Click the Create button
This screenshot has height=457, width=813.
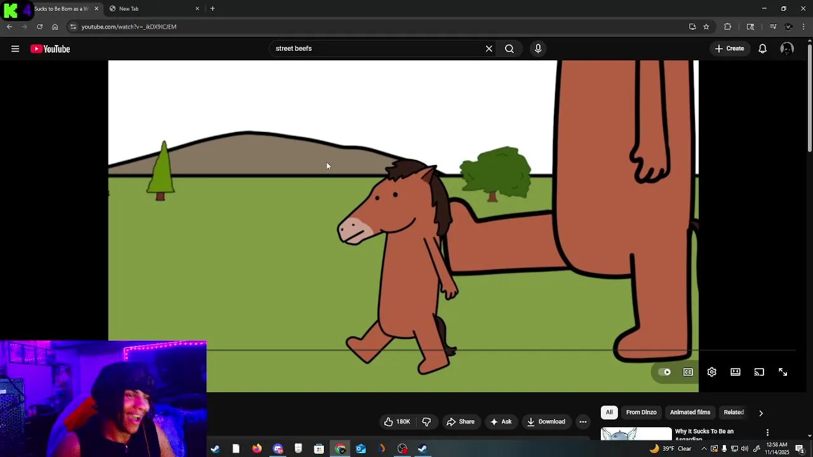point(730,48)
